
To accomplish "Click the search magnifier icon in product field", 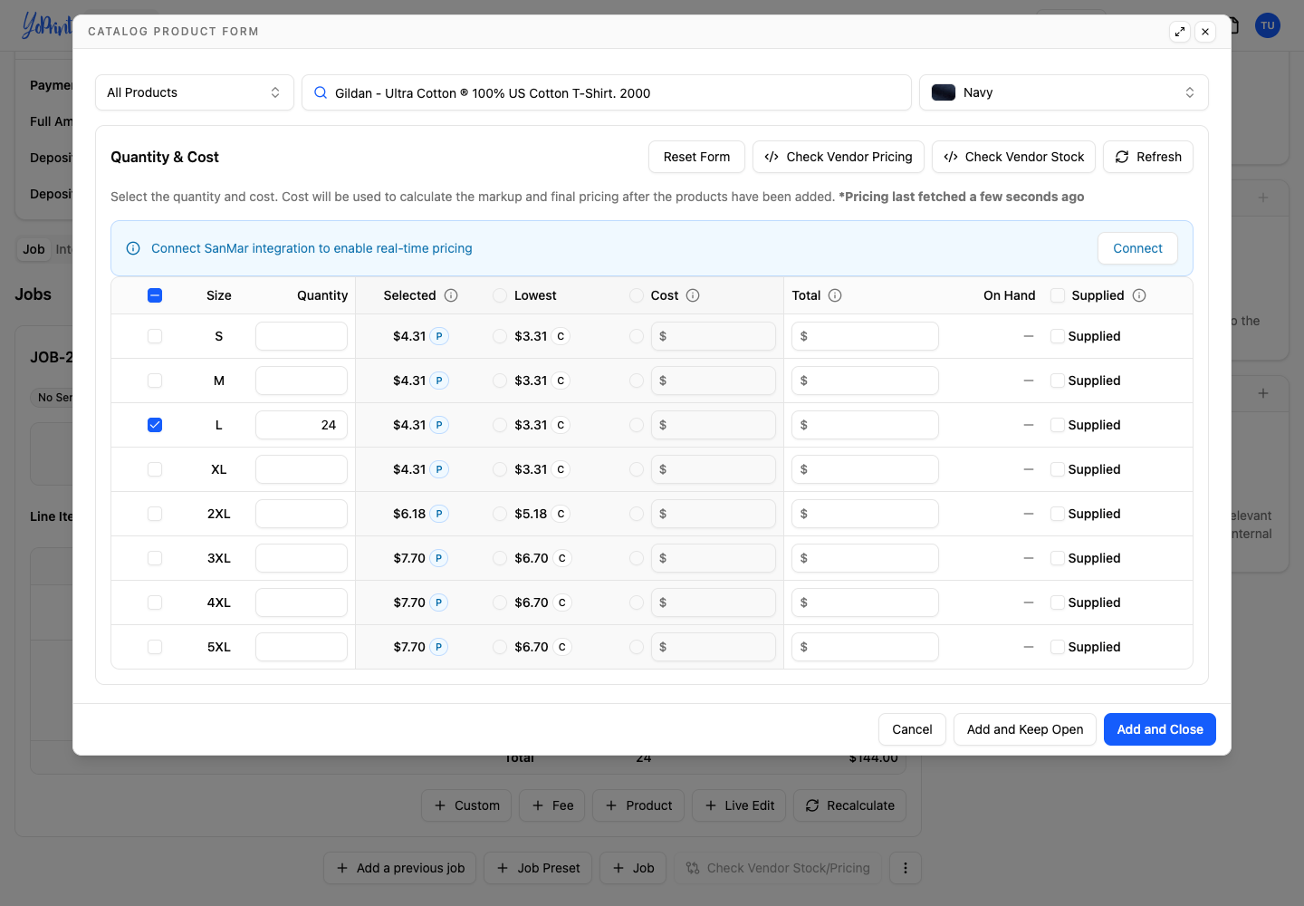I will click(x=321, y=92).
